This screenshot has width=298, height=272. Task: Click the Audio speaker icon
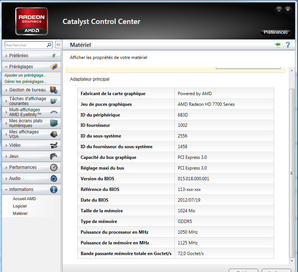pyautogui.click(x=54, y=178)
